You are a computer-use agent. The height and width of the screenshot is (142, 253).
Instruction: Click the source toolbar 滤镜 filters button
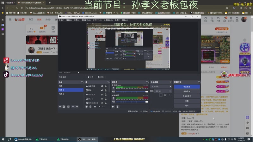101,77
